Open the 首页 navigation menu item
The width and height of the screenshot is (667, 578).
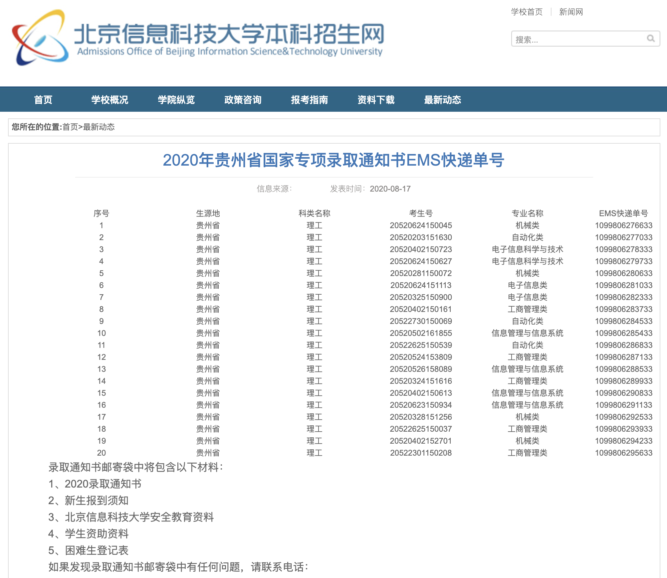coord(43,99)
